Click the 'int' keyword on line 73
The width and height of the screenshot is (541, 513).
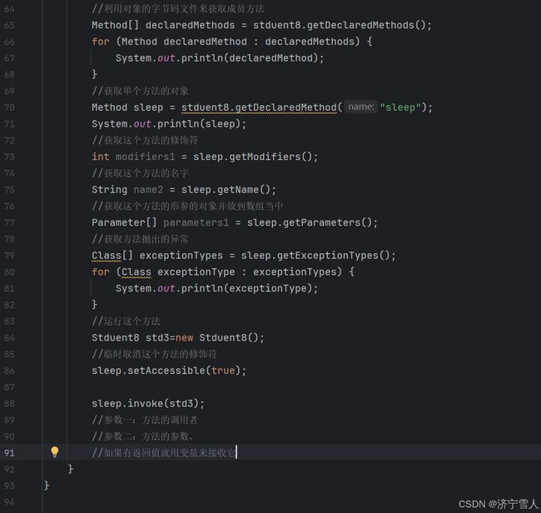pos(101,157)
